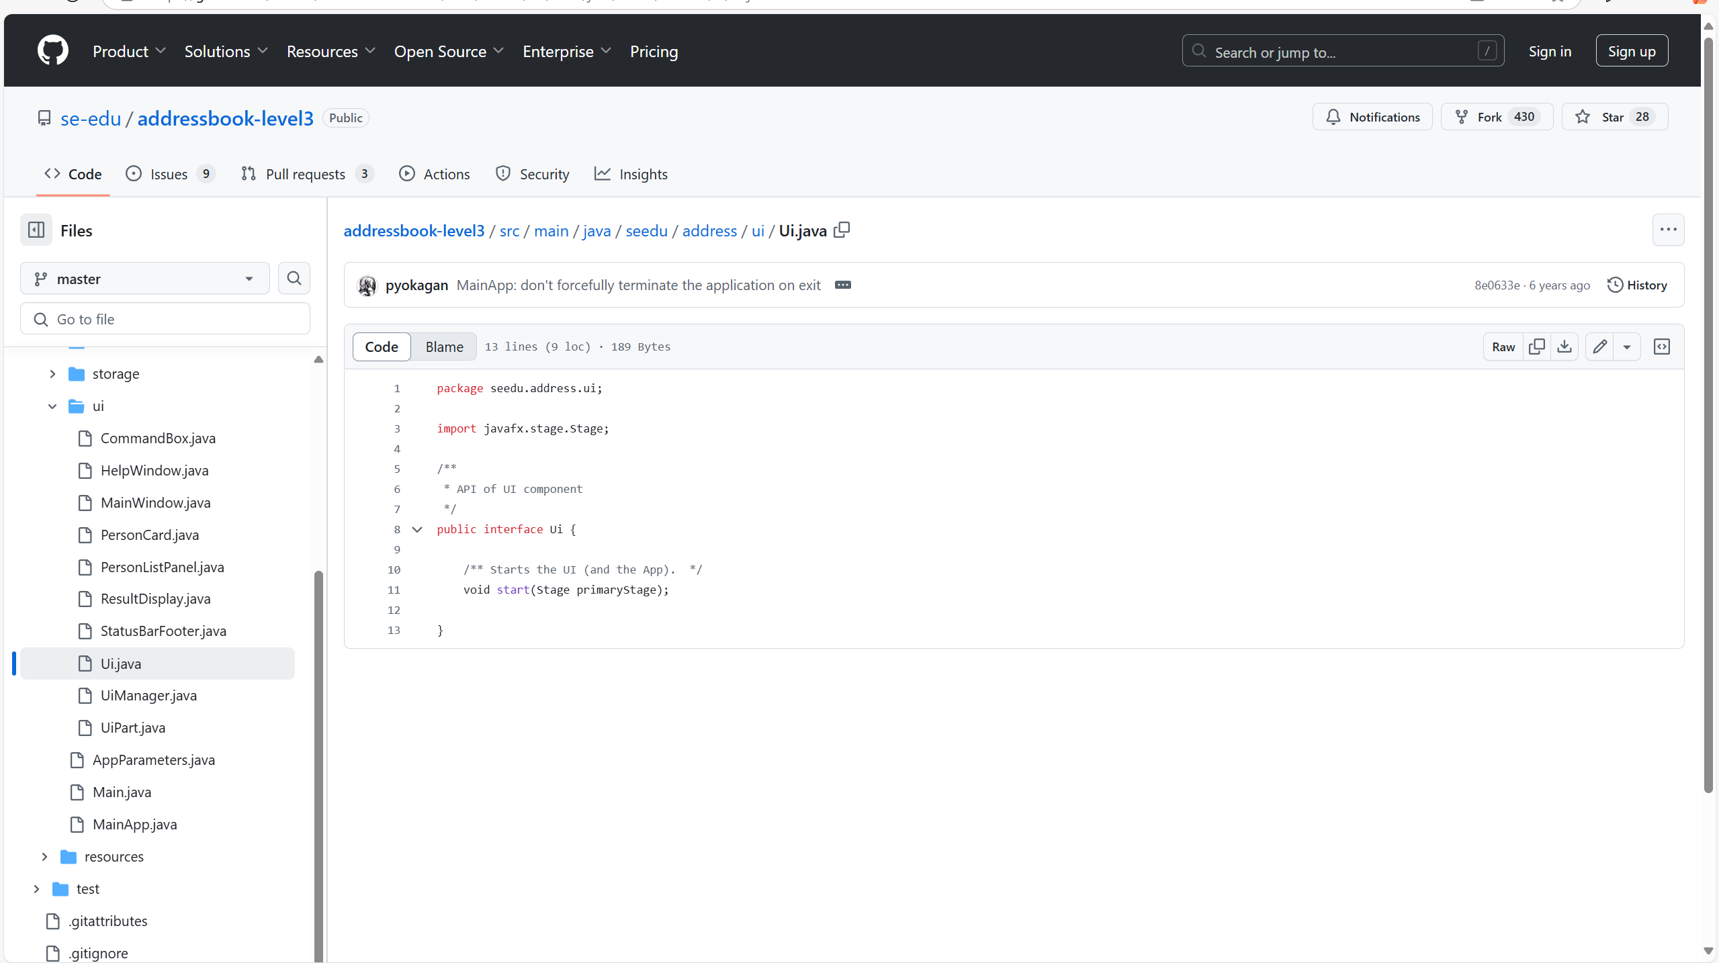Expand the storage folder
The image size is (1719, 963).
[x=52, y=374]
